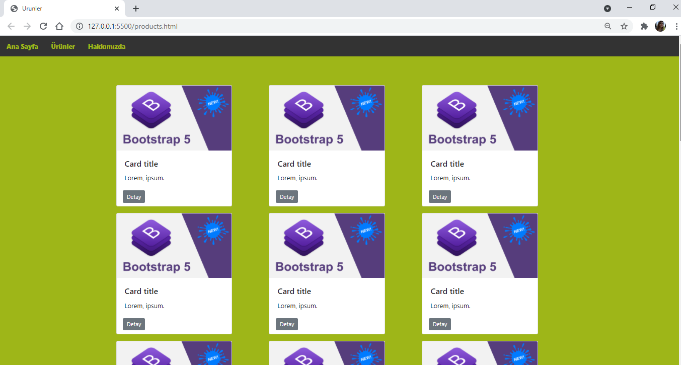Click "Card title" on first row's left card
This screenshot has width=681, height=365.
point(141,164)
